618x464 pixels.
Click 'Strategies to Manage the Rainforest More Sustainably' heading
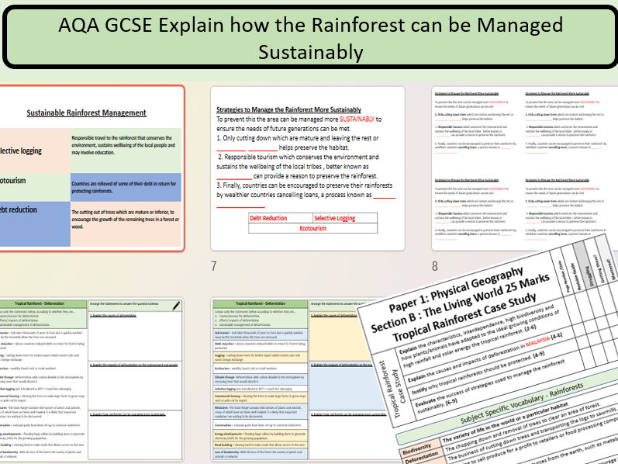click(288, 109)
